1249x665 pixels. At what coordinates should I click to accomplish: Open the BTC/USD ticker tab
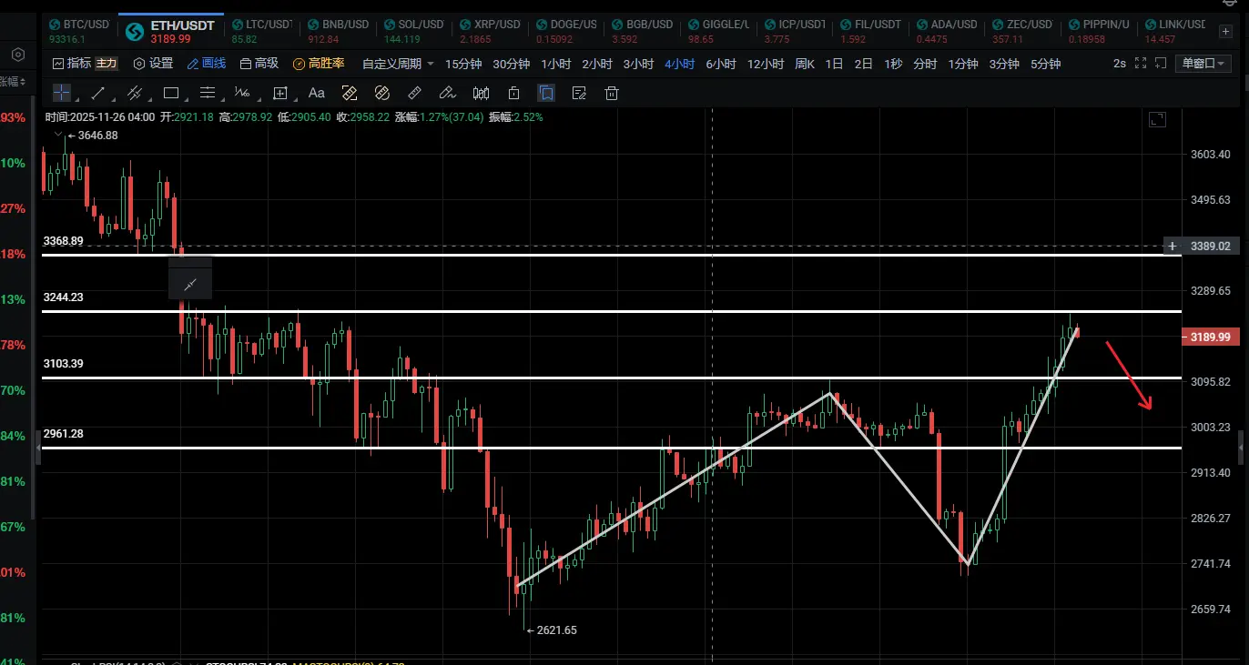78,31
